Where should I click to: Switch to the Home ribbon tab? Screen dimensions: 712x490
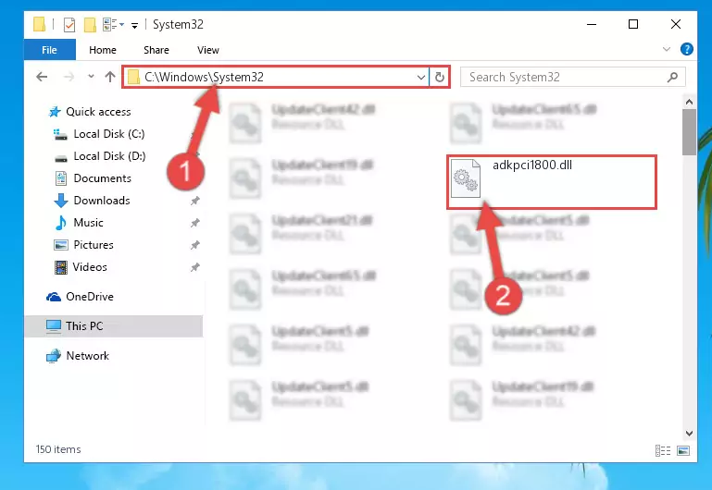pyautogui.click(x=103, y=50)
